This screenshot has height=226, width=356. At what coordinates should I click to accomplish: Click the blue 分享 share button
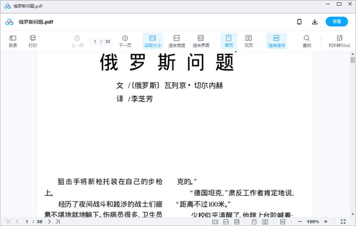[336, 22]
